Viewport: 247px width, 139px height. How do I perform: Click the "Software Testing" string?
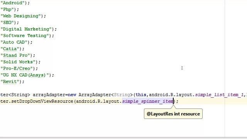click(25, 36)
